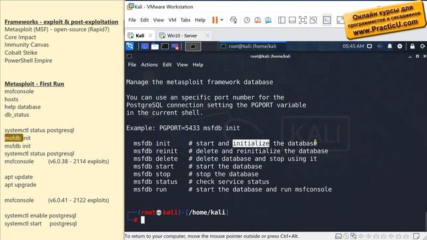Open the snapshot manager icon

tap(268, 20)
